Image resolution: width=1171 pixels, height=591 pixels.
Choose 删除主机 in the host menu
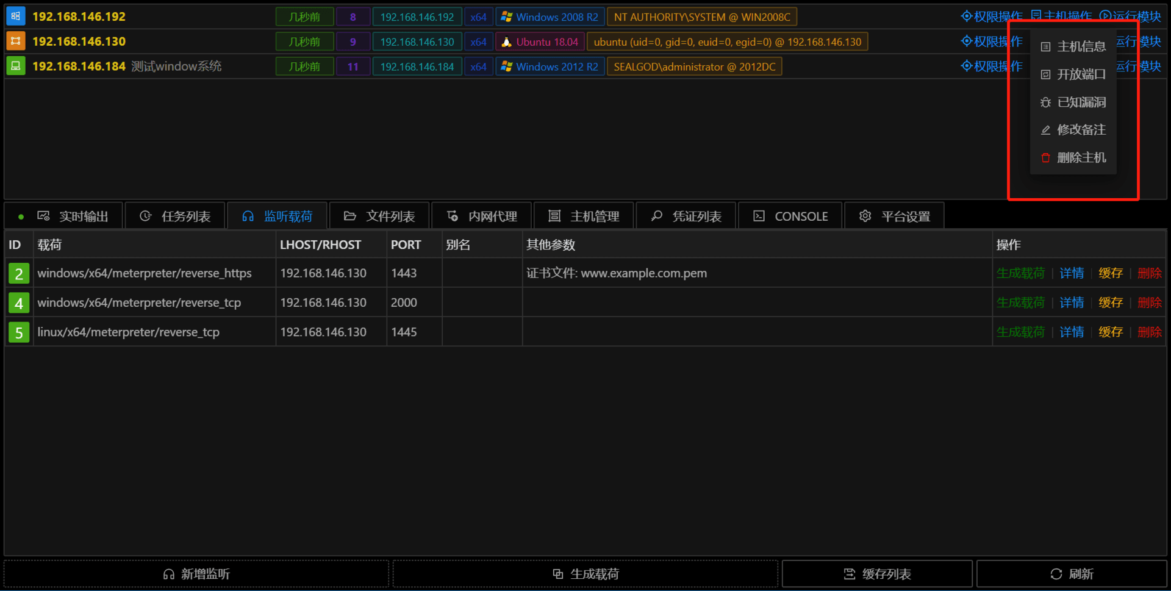[x=1073, y=158]
